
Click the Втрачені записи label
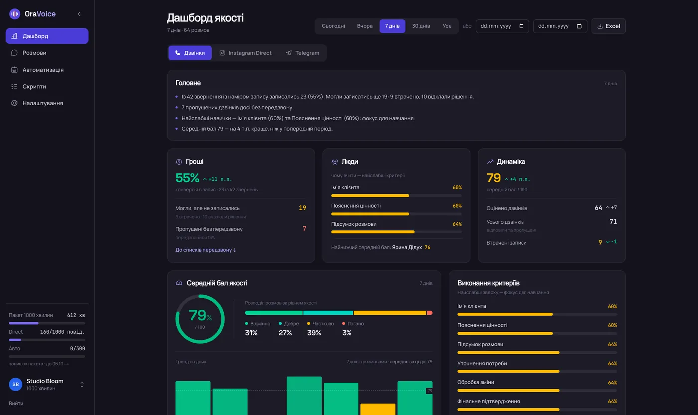[507, 243]
